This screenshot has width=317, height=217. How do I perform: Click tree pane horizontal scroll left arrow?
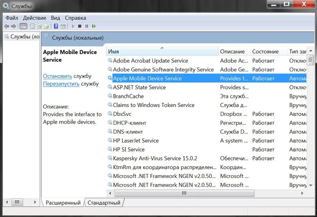click(7, 202)
